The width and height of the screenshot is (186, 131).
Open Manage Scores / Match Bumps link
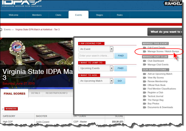163,51
